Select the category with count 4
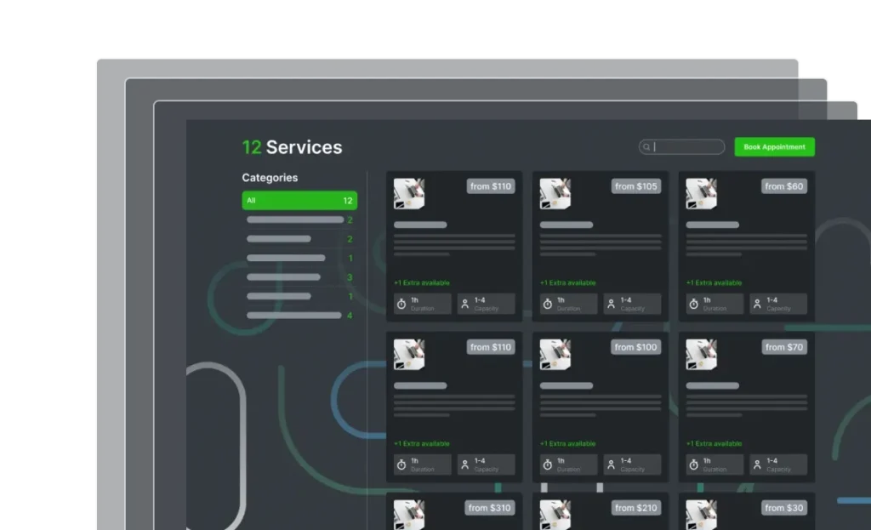Image resolution: width=871 pixels, height=530 pixels. 299,316
